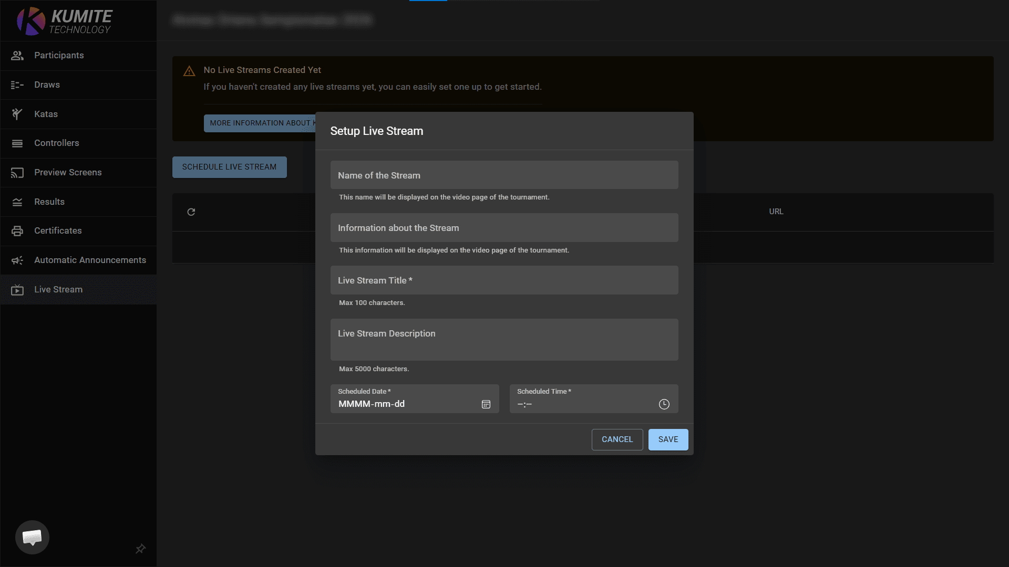Cancel the Setup Live Stream dialog
Image resolution: width=1009 pixels, height=567 pixels.
(617, 439)
